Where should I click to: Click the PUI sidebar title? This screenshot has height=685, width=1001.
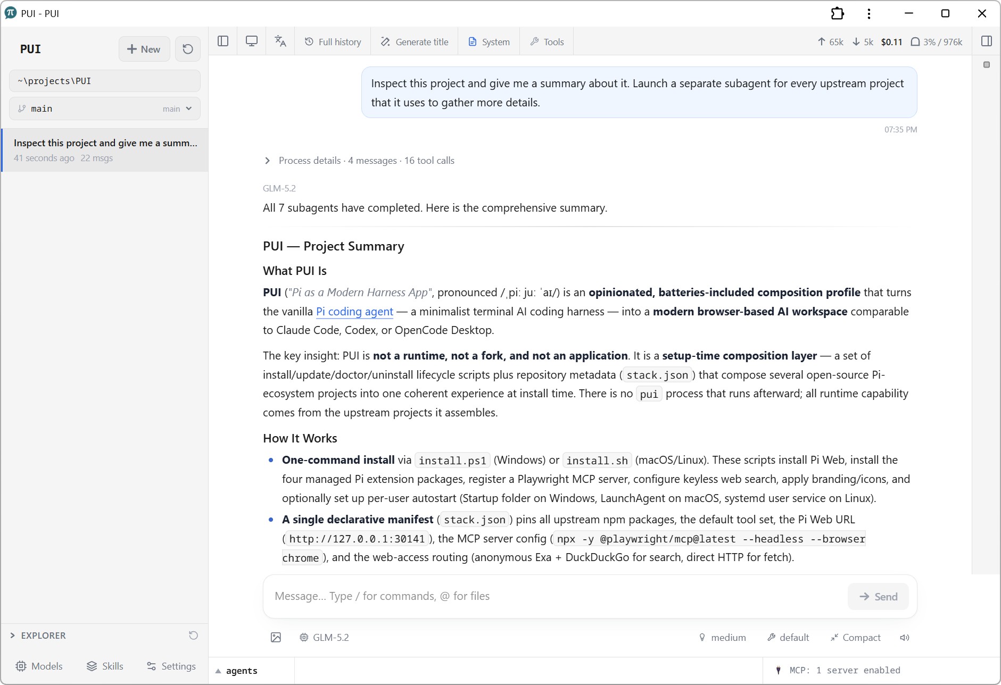click(x=30, y=49)
